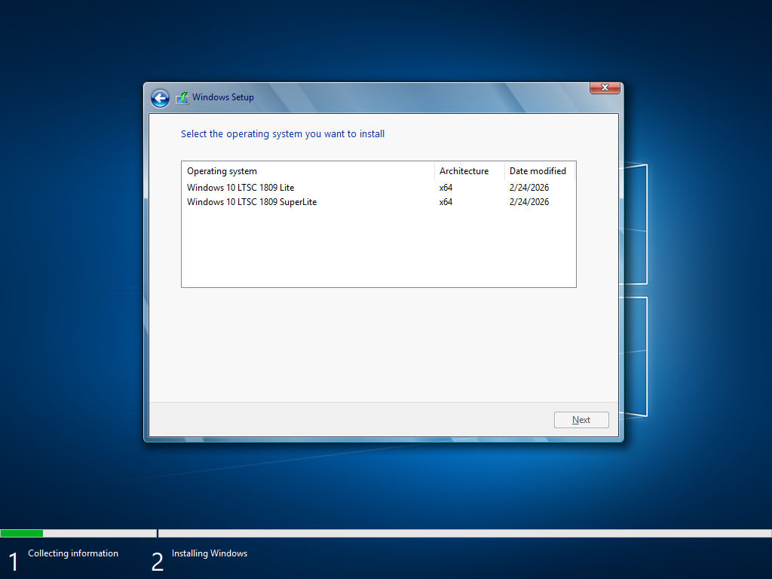Click the Windows Setup title bar icon
The height and width of the screenshot is (579, 772).
point(182,97)
